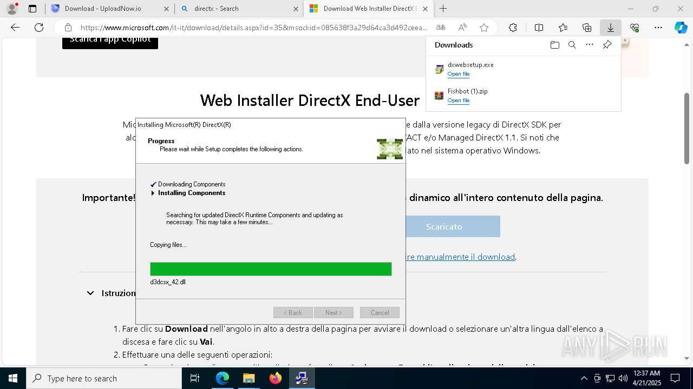The height and width of the screenshot is (389, 693).
Task: Click Next button in DirectX installer
Action: click(334, 313)
